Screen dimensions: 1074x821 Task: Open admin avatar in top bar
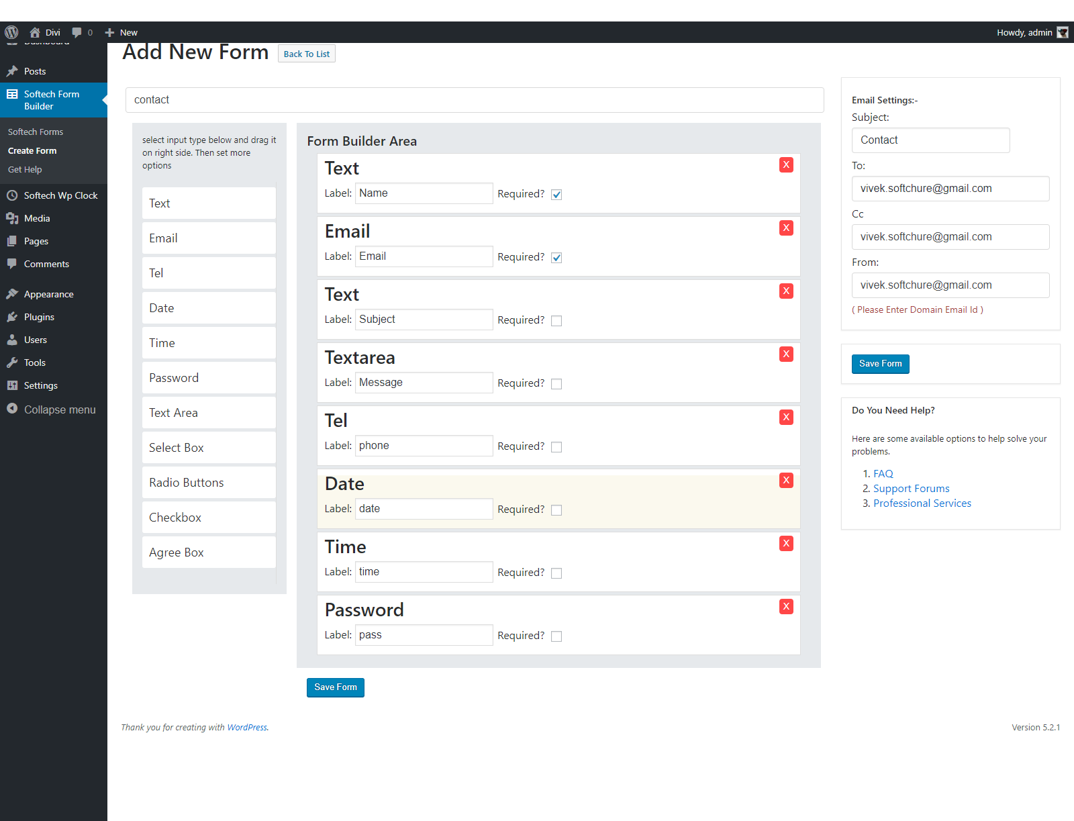[1063, 32]
